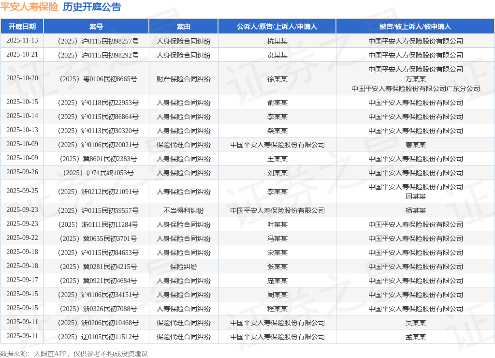Select case number (2025)沪0115民初98257号
Screen dimensions: 495x358
point(98,42)
